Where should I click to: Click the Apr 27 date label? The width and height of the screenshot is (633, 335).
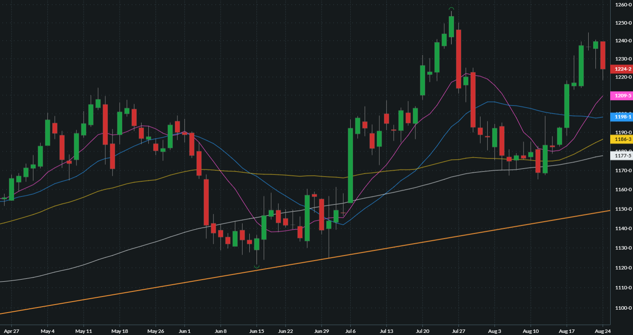11,331
